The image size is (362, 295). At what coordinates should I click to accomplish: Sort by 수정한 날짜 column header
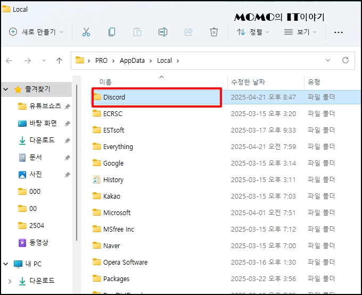(248, 82)
